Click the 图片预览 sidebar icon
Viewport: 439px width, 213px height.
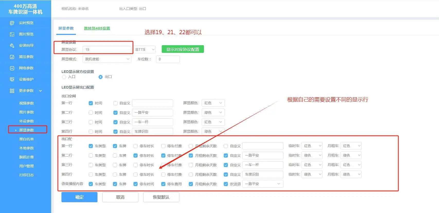[x=12, y=34]
